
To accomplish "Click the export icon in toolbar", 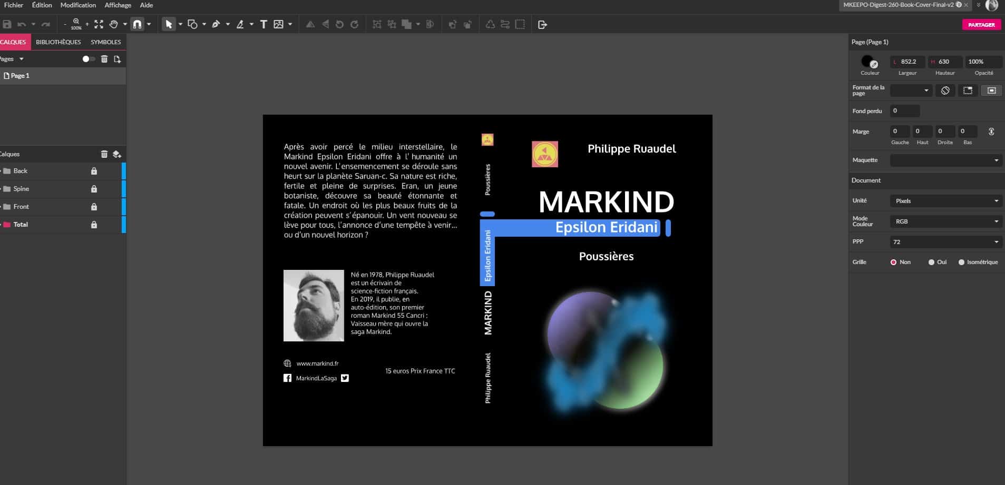I will [x=542, y=25].
